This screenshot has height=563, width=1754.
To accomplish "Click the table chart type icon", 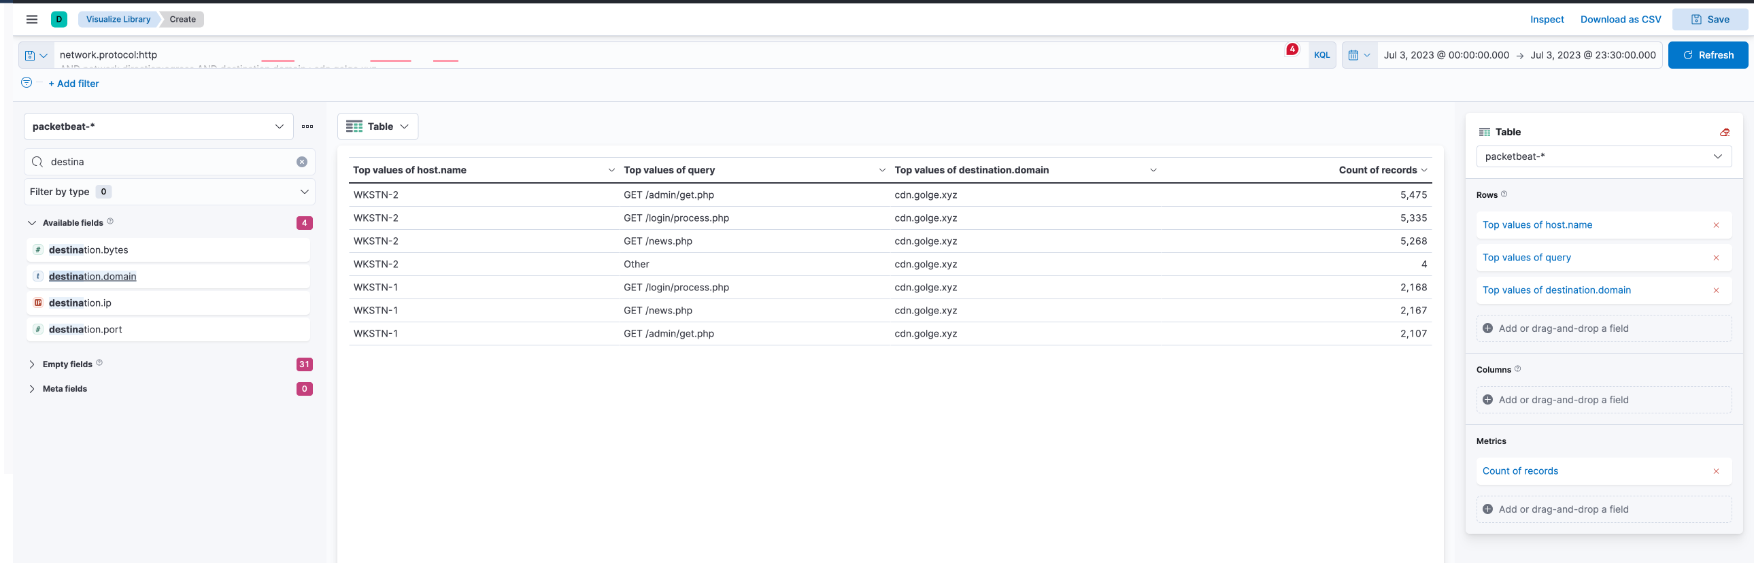I will click(354, 126).
